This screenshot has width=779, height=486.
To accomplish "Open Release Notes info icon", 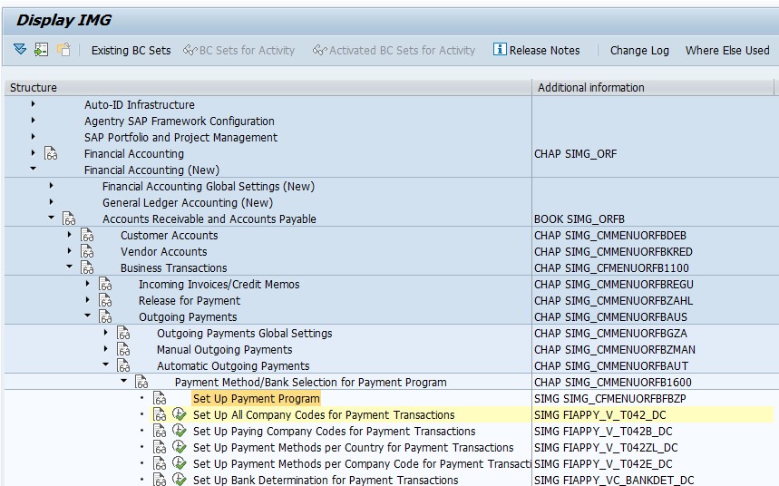I will click(x=500, y=49).
